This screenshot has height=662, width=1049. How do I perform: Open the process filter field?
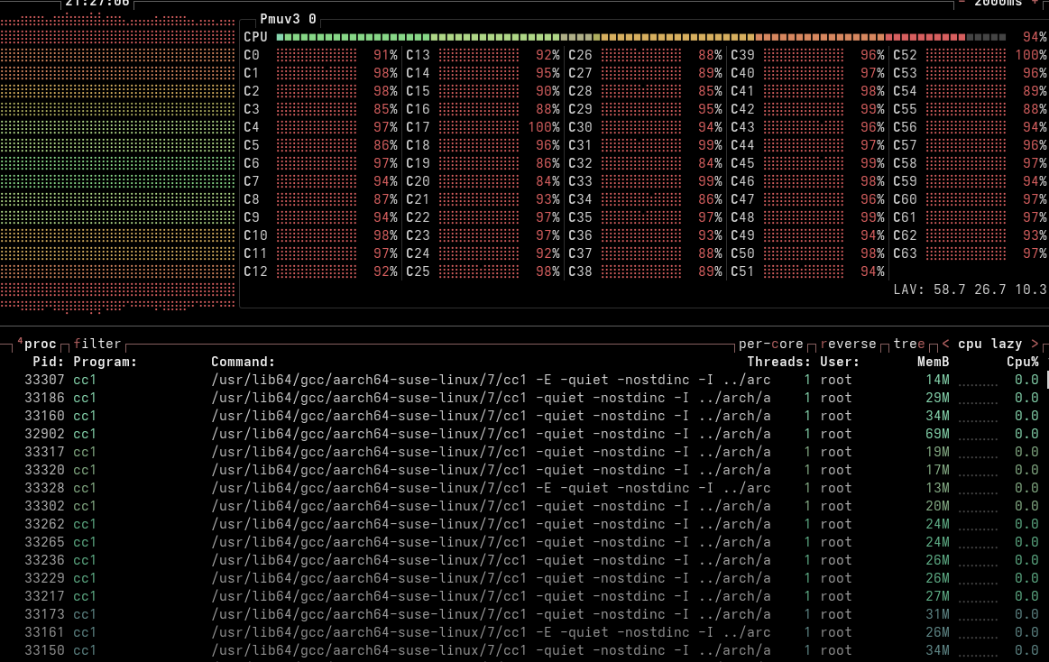click(97, 344)
